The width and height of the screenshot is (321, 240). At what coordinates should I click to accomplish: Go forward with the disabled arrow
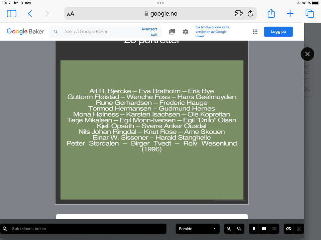click(x=47, y=14)
